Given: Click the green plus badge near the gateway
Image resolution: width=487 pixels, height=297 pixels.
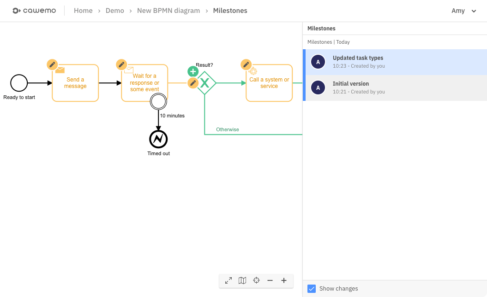Looking at the screenshot, I should [x=193, y=71].
